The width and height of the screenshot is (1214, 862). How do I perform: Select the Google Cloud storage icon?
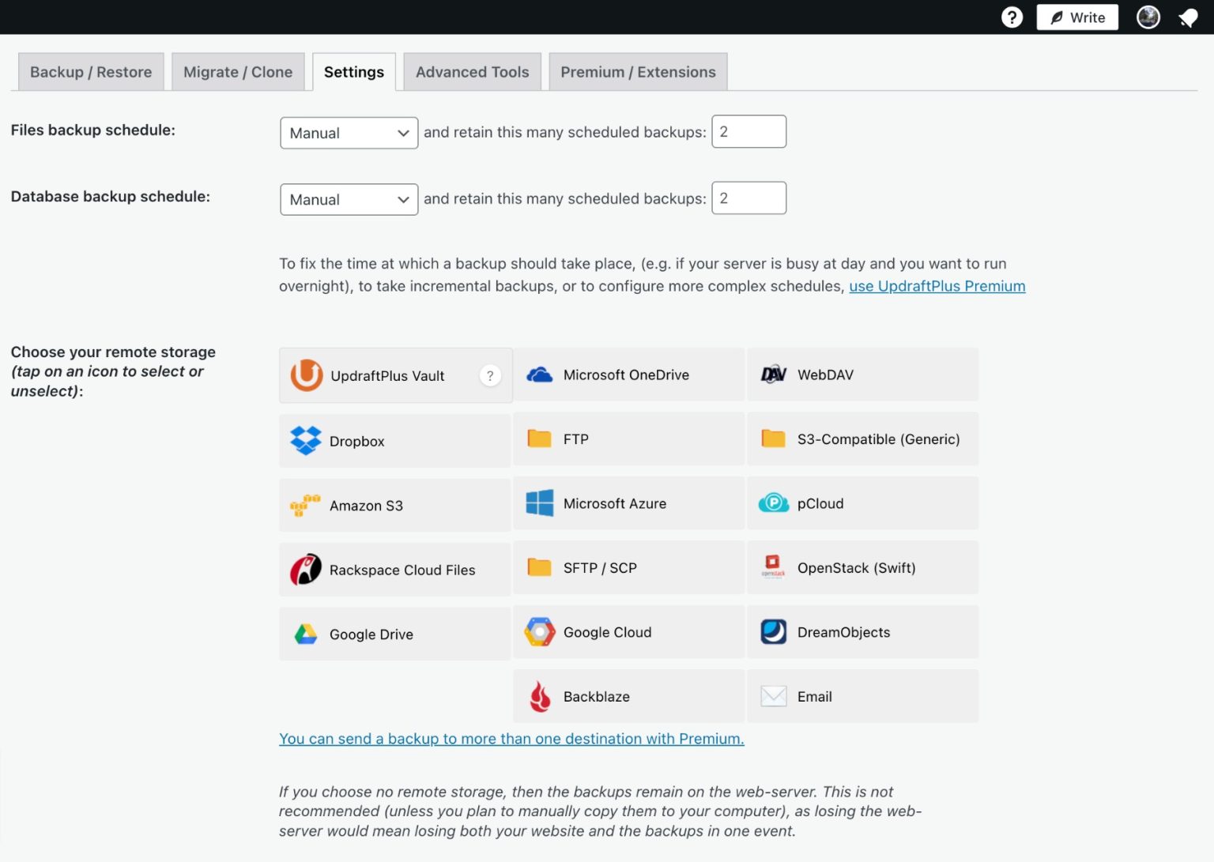tap(540, 632)
